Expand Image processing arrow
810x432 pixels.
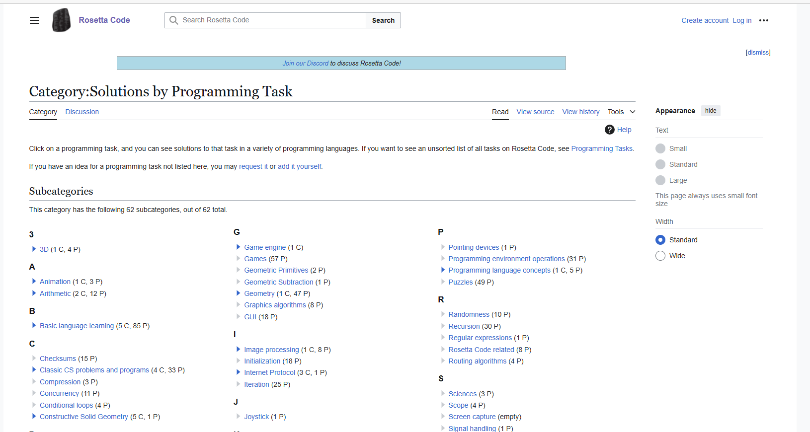[238, 349]
